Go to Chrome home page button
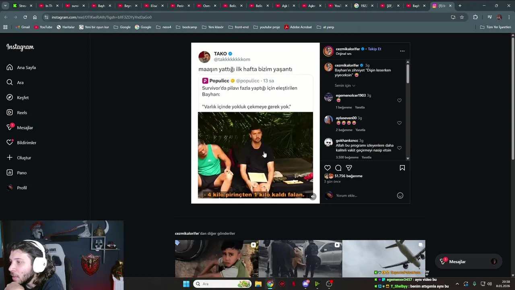 (35, 17)
